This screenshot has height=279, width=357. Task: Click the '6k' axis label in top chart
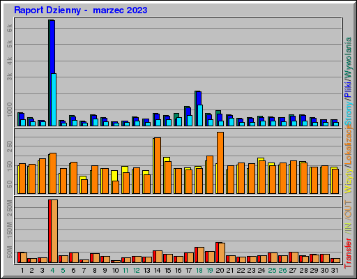pyautogui.click(x=10, y=29)
